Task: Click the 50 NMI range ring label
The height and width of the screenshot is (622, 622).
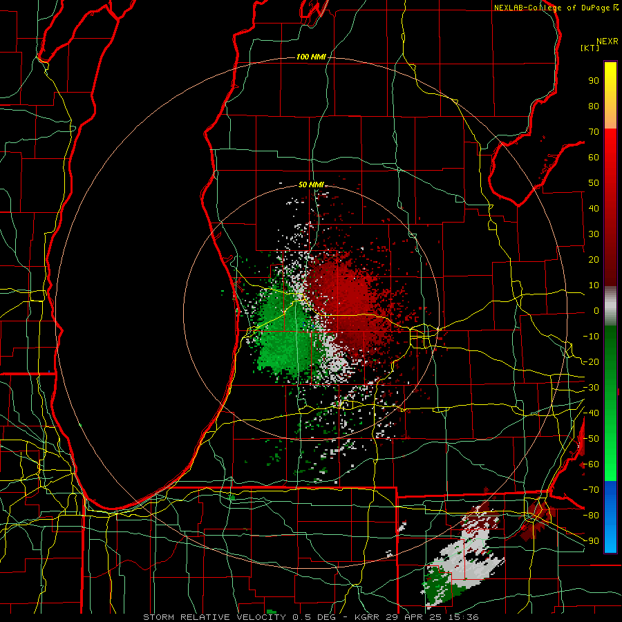Action: pyautogui.click(x=311, y=185)
